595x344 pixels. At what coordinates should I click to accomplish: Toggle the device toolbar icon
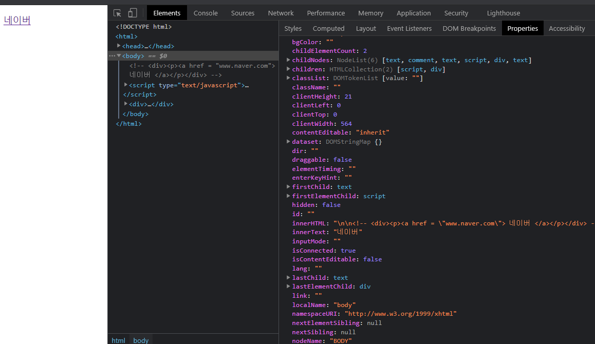coord(133,13)
